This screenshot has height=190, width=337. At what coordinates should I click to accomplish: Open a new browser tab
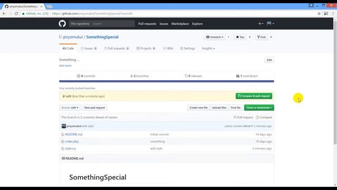click(x=49, y=6)
